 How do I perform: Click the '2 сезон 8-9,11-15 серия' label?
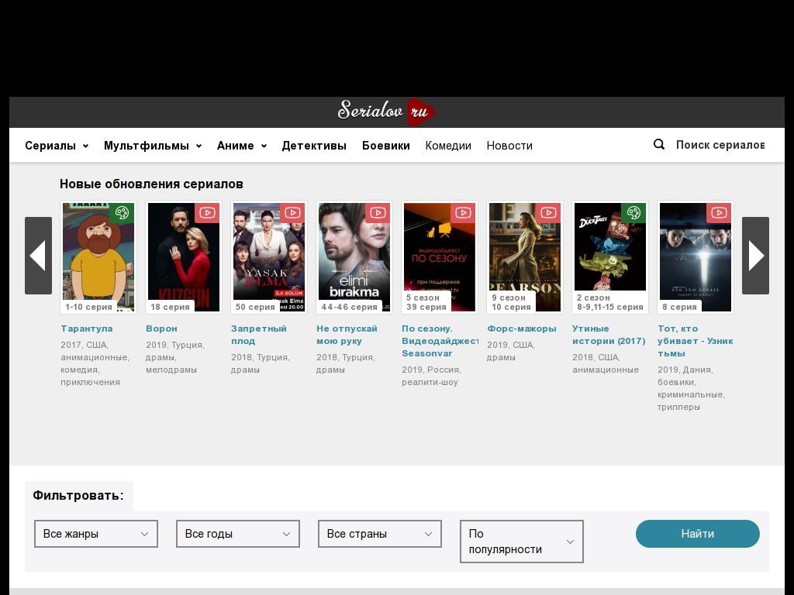click(610, 302)
